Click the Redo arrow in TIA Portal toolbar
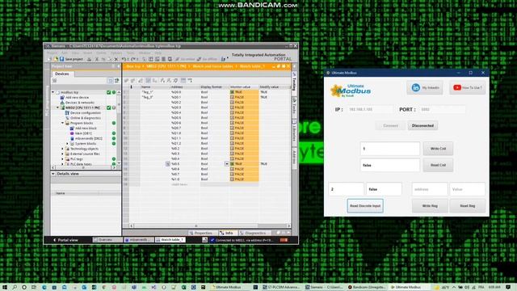This screenshot has height=291, width=517. click(132, 59)
